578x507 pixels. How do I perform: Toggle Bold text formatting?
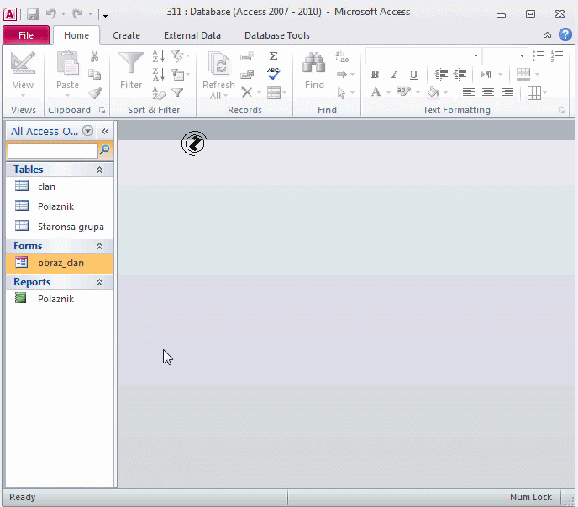tap(375, 75)
